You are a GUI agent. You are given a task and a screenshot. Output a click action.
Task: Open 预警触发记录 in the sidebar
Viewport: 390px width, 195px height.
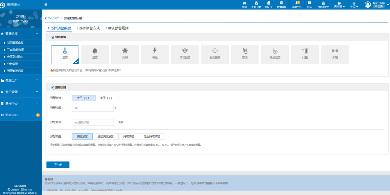(15, 71)
